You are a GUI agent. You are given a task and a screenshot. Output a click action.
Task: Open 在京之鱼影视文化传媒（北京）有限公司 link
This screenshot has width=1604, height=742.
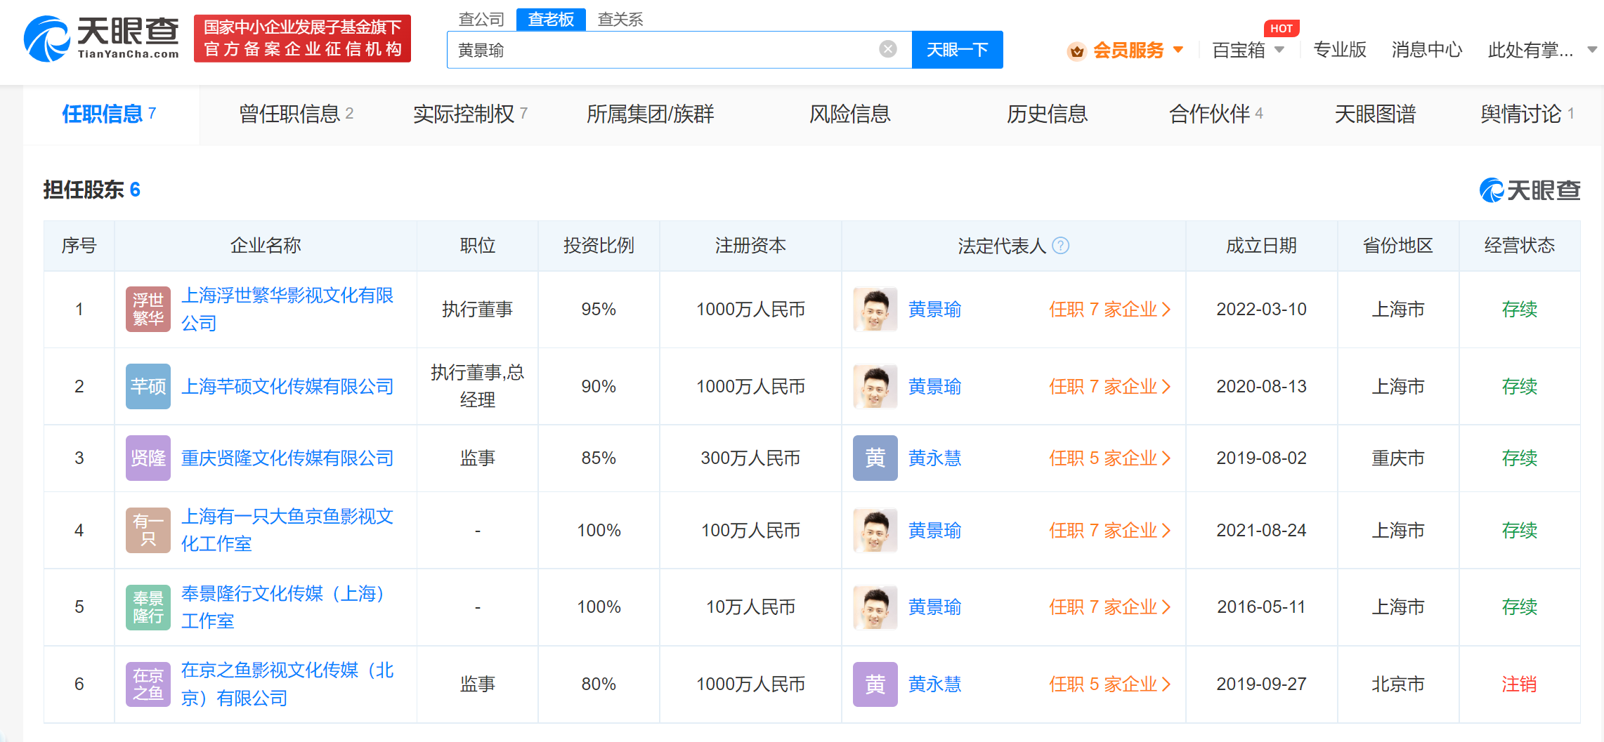point(287,684)
